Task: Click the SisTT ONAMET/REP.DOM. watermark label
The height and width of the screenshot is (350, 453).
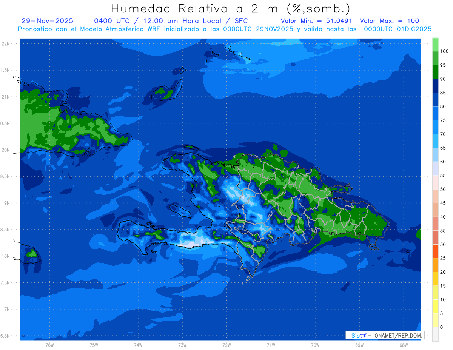Action: click(x=385, y=335)
